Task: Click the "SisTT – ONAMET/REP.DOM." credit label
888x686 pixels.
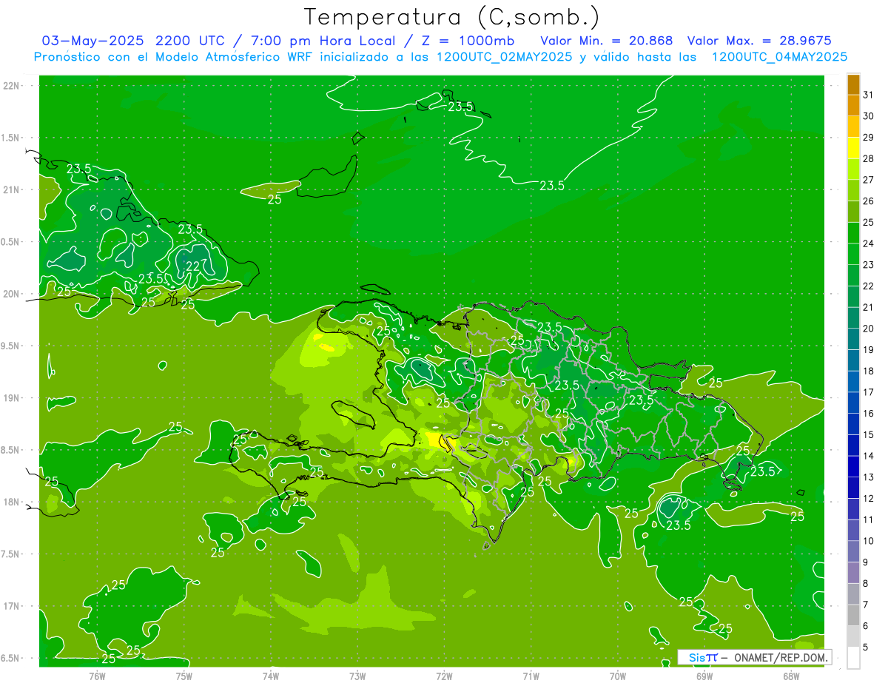Action: [x=755, y=657]
